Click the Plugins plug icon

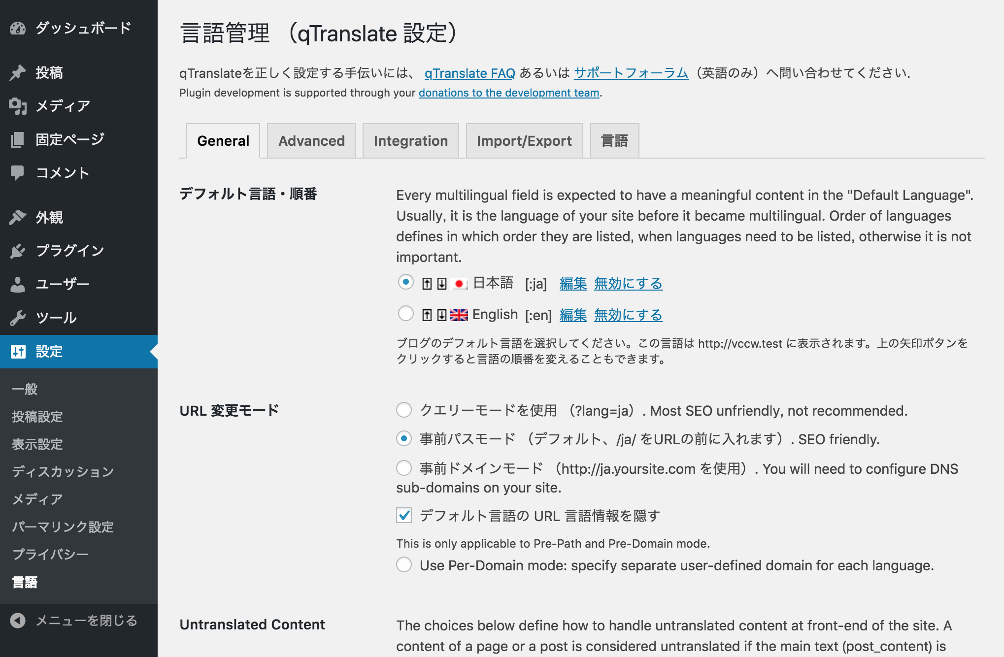click(18, 251)
